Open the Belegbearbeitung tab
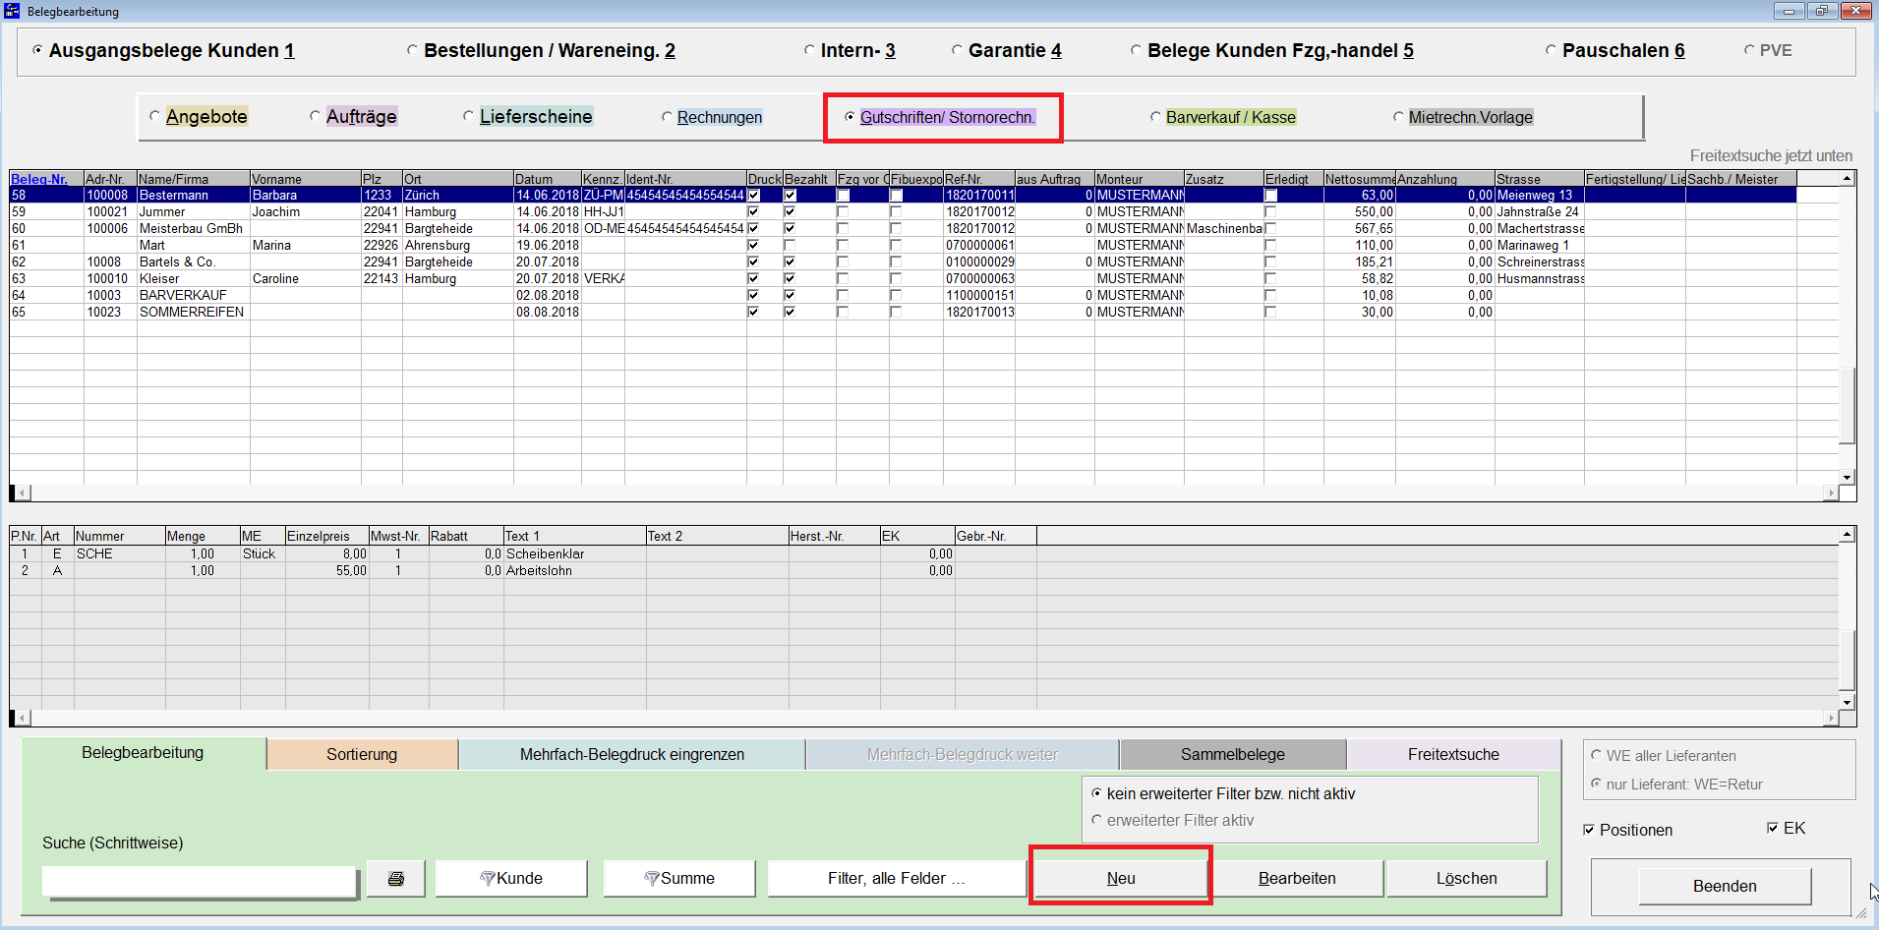 point(143,753)
